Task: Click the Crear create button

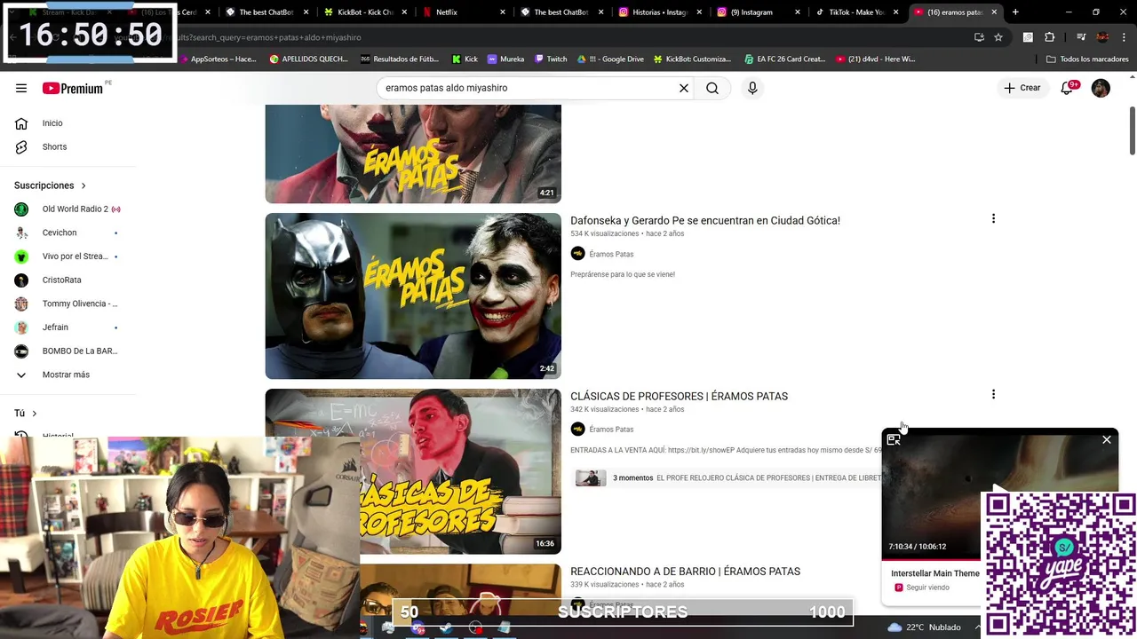Action: tap(1022, 88)
